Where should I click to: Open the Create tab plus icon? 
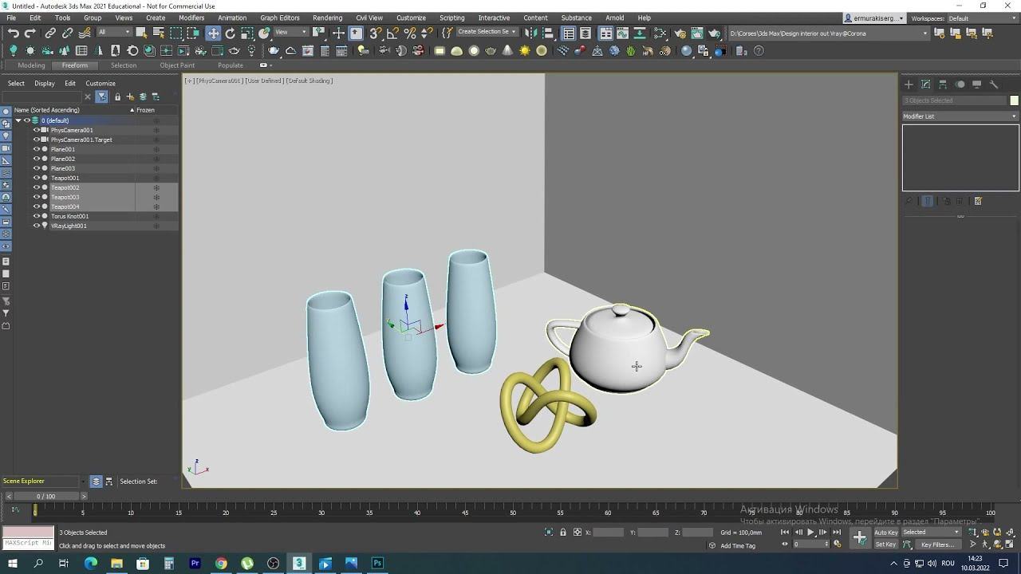908,84
